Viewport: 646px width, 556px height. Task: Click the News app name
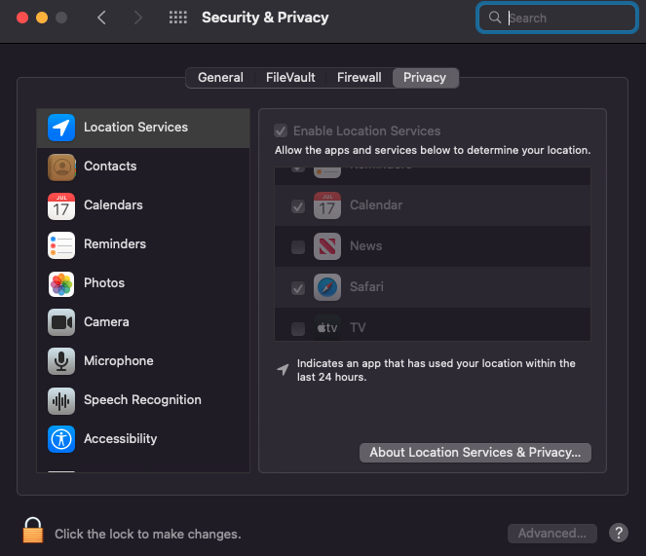365,246
